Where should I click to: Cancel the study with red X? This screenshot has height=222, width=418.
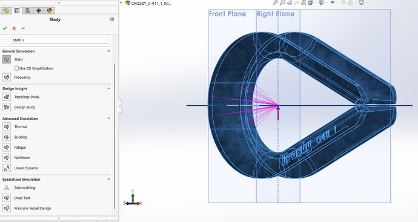tap(14, 28)
